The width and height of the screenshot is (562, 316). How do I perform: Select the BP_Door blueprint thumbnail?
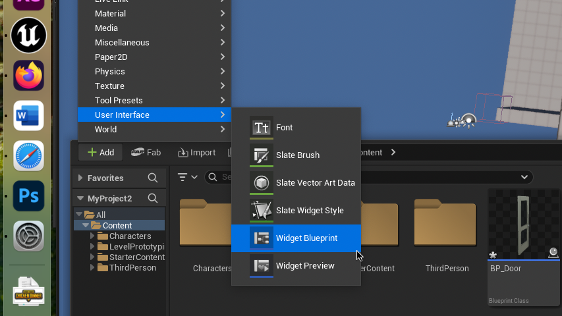pos(524,225)
